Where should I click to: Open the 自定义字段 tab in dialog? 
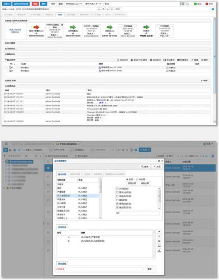[x=75, y=174]
